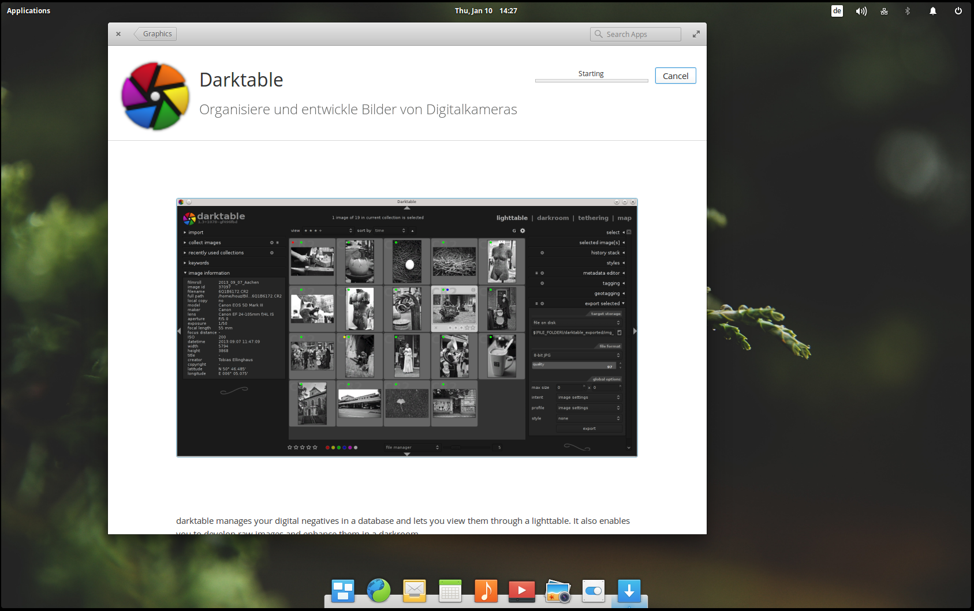The width and height of the screenshot is (974, 611).
Task: Open the Multitasking View dock icon
Action: click(343, 591)
